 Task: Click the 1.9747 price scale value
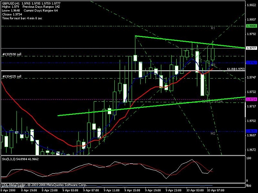(251, 77)
